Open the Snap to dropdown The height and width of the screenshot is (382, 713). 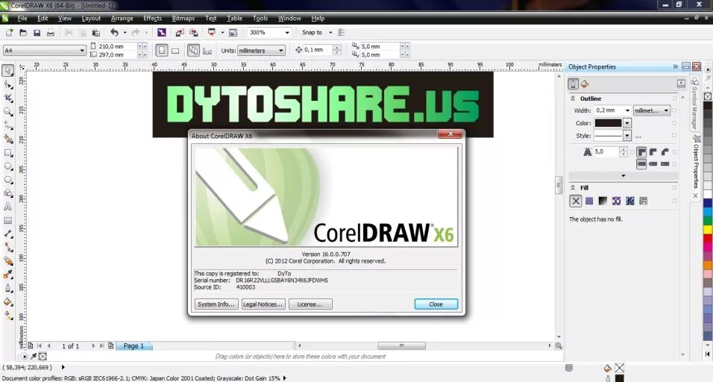pos(330,33)
